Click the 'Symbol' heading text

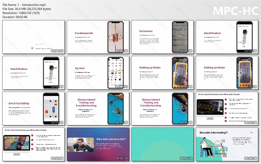(x=80, y=68)
